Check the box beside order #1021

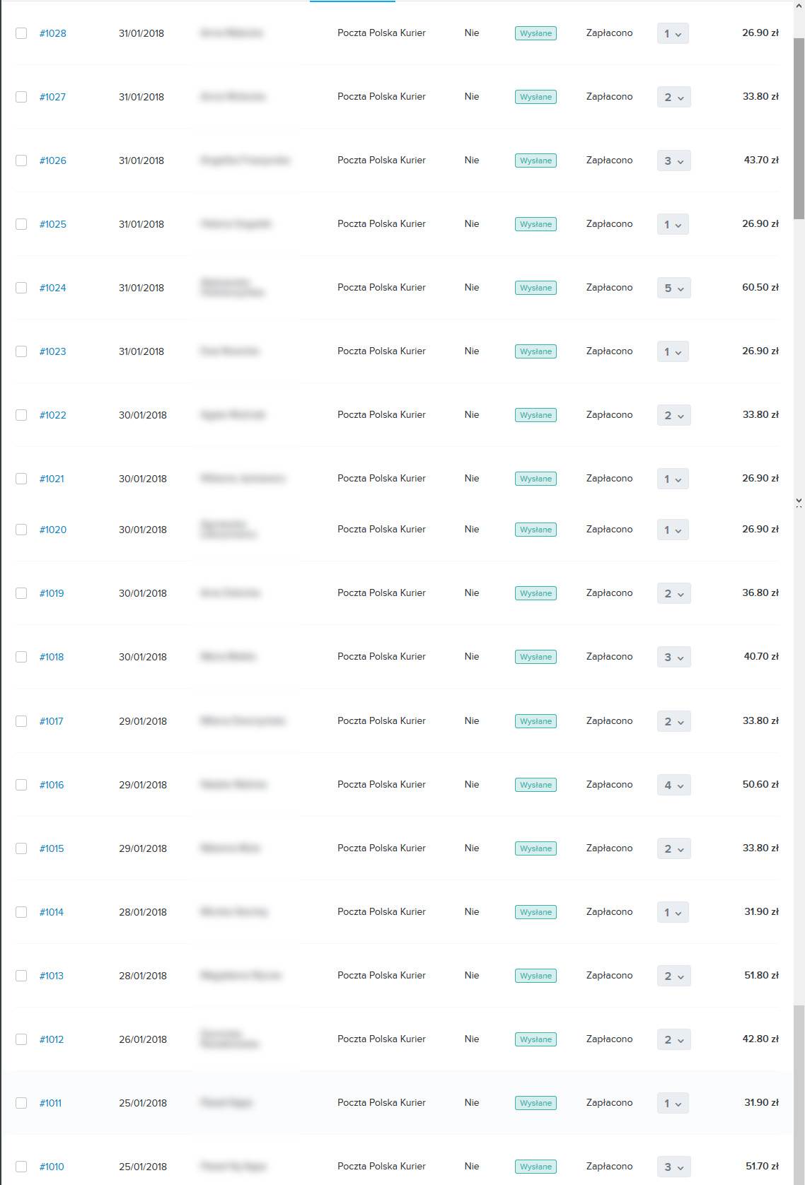[21, 479]
